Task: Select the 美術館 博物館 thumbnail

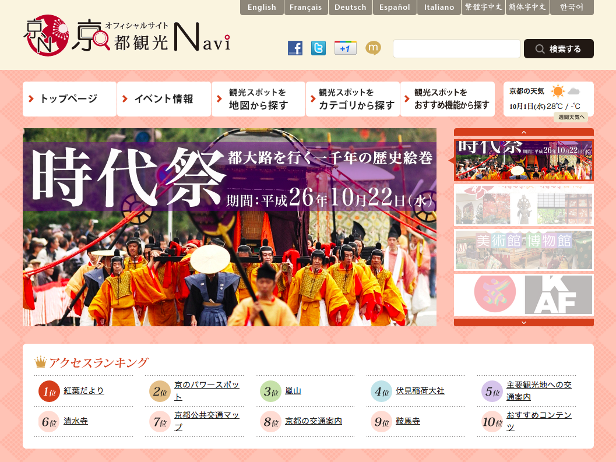Action: coord(524,250)
